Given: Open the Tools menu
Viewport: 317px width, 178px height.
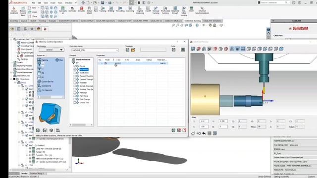Looking at the screenshot, I should (x=60, y=3).
